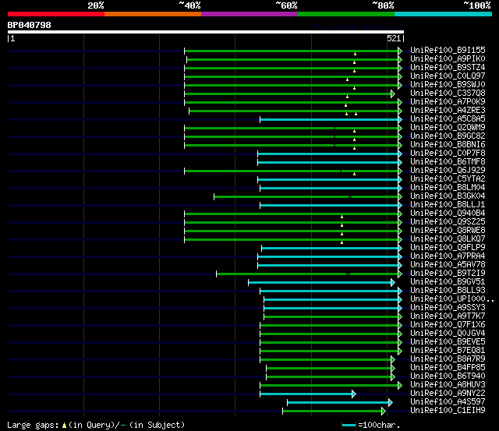Click the 521 end position label
The image size is (499, 431).
tap(394, 38)
